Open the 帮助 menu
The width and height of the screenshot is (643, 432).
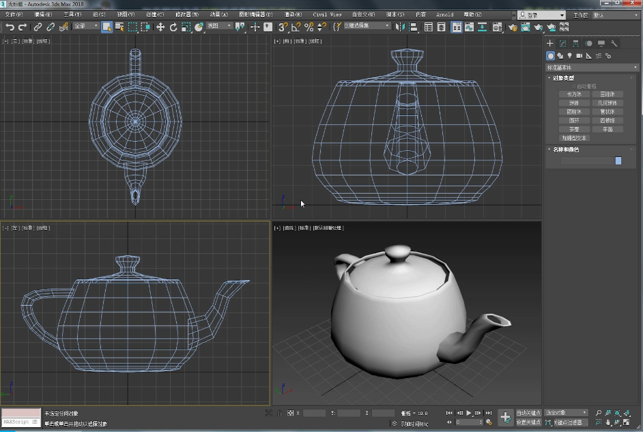tap(472, 14)
